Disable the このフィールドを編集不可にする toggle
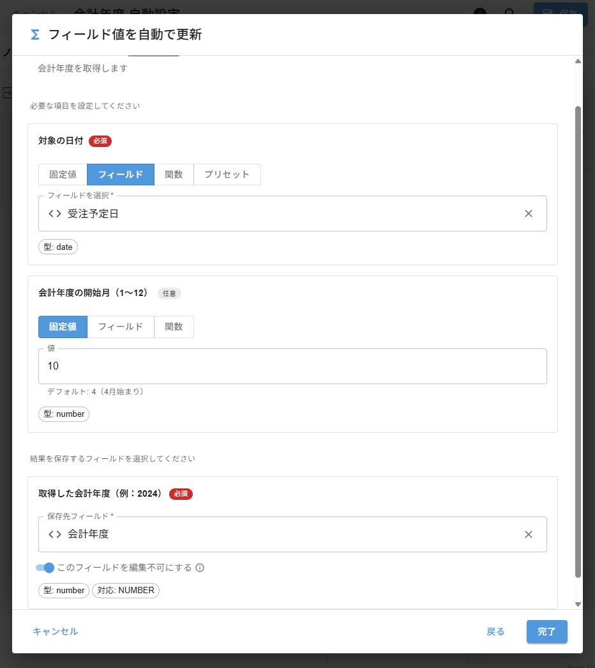The width and height of the screenshot is (595, 668). pos(45,568)
